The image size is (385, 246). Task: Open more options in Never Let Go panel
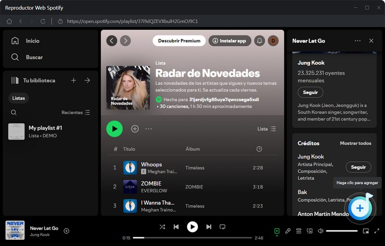coord(358,41)
